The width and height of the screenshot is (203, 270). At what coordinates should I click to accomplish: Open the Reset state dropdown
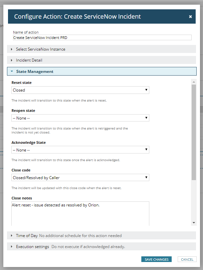(x=80, y=90)
